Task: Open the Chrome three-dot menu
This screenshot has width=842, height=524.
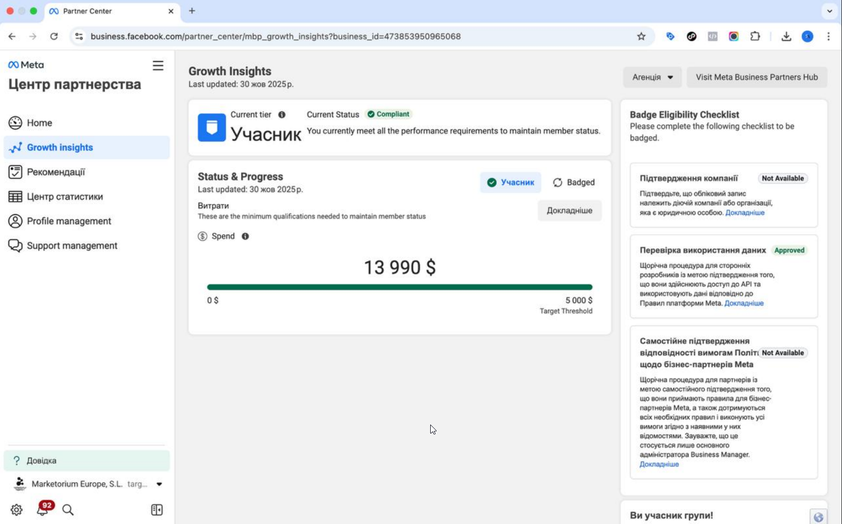Action: pyautogui.click(x=828, y=36)
